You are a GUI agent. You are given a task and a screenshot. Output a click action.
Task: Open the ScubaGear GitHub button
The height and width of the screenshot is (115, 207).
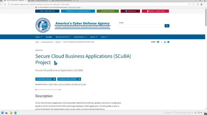click(x=46, y=79)
